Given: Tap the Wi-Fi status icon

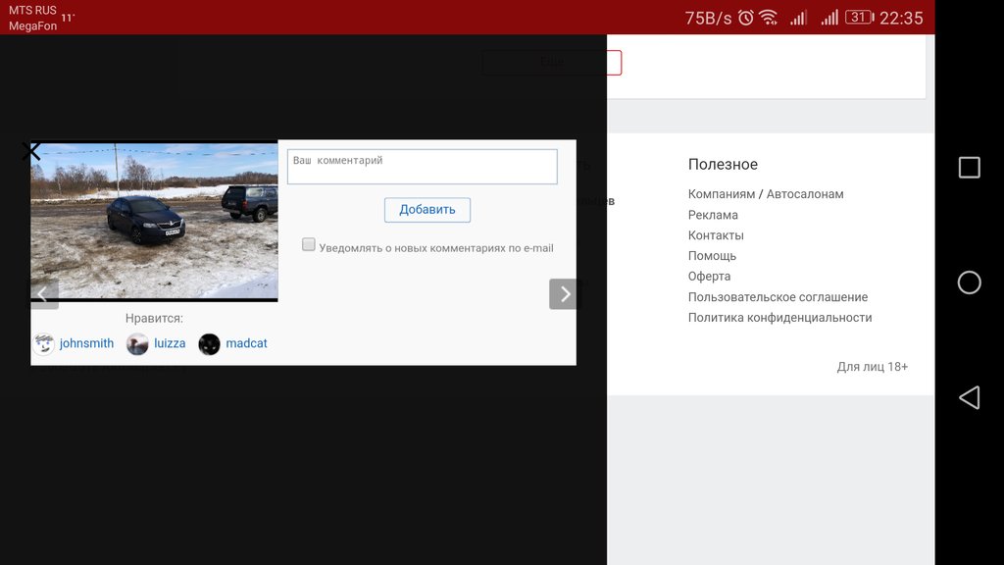Looking at the screenshot, I should point(769,18).
